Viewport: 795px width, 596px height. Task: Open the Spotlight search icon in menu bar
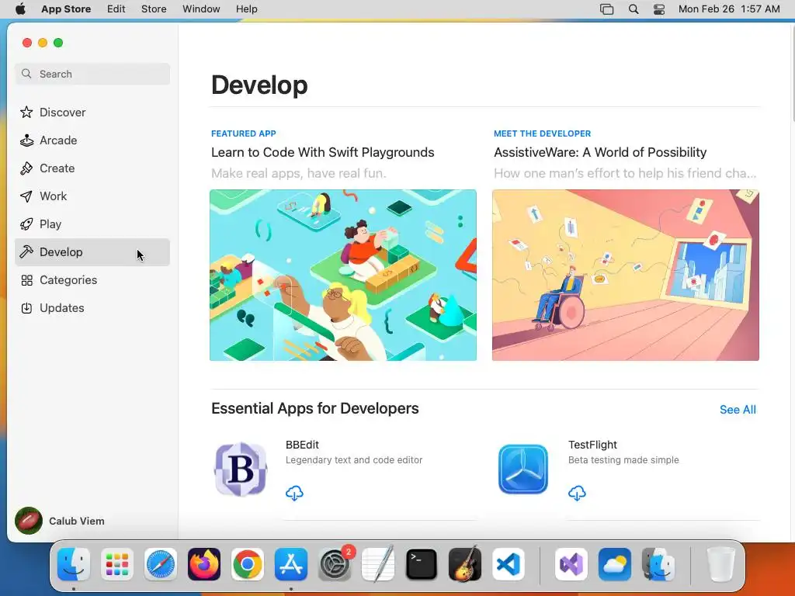tap(634, 9)
